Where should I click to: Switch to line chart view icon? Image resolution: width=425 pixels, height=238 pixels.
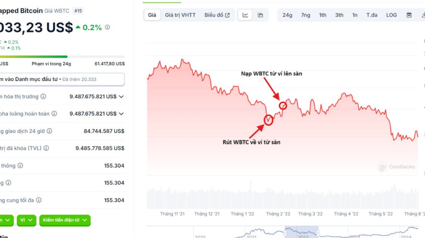245,15
